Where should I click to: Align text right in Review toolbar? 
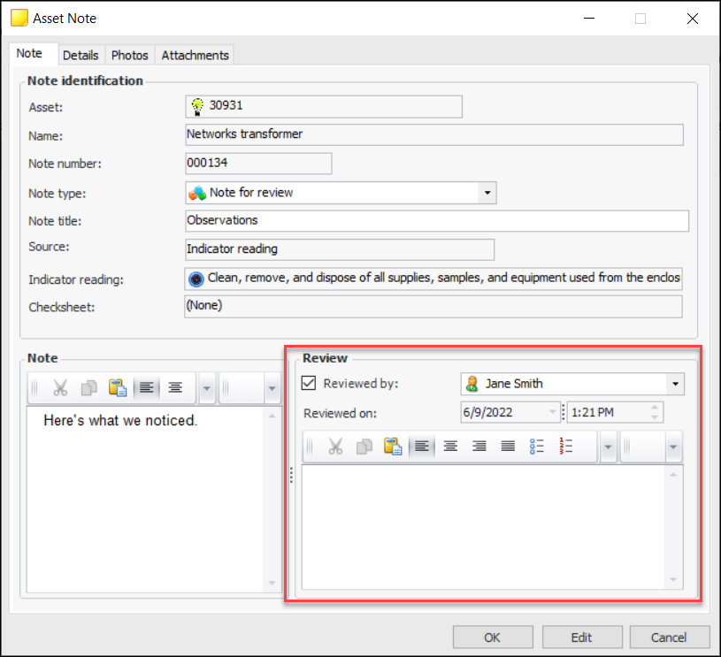[x=479, y=447]
